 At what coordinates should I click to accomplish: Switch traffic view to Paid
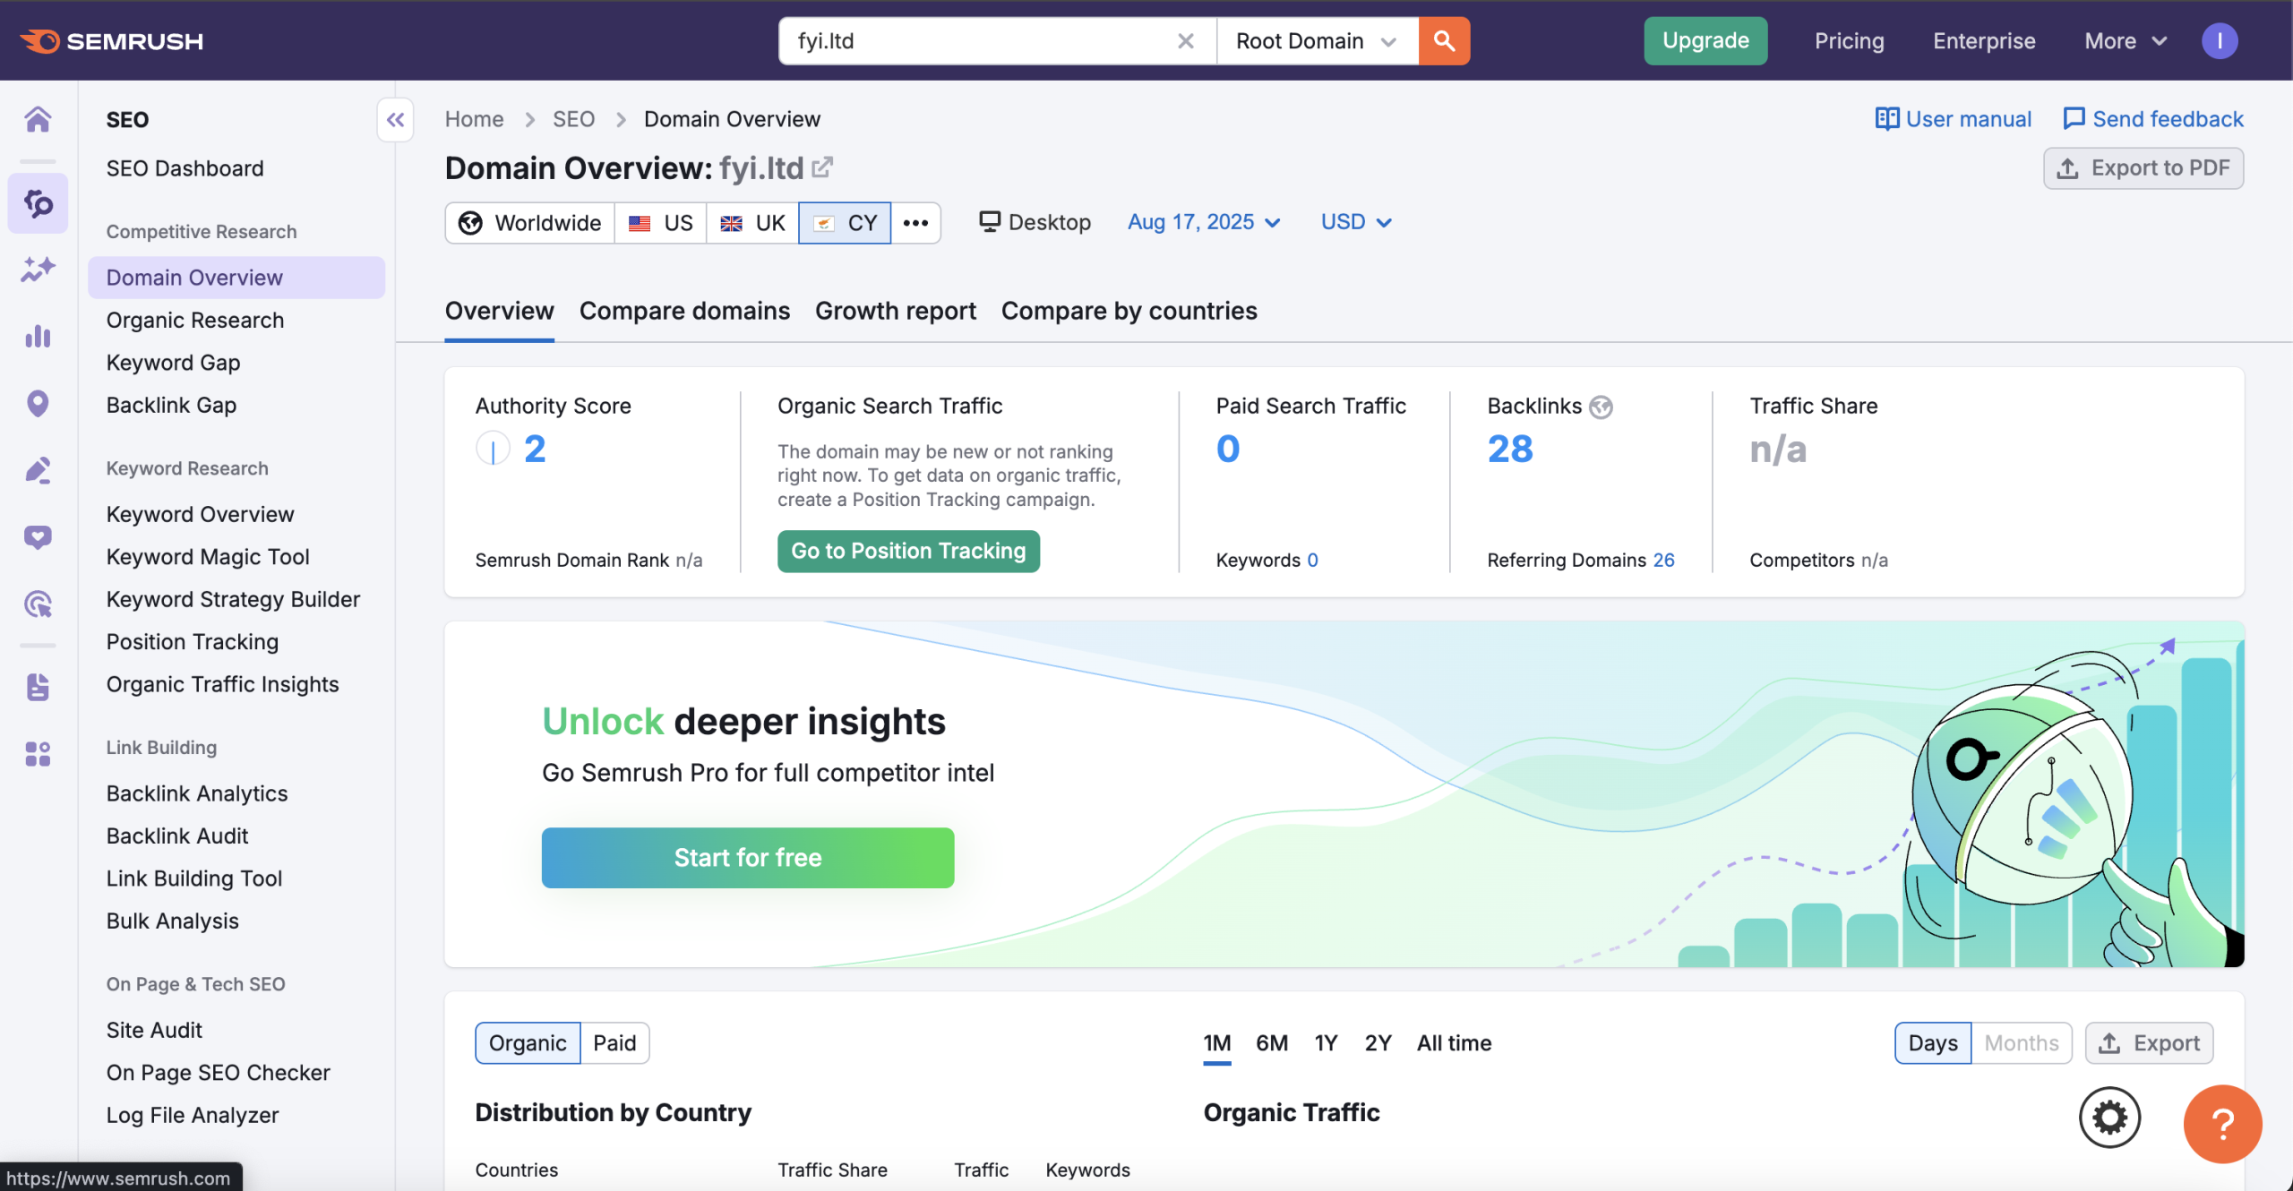[x=614, y=1042]
